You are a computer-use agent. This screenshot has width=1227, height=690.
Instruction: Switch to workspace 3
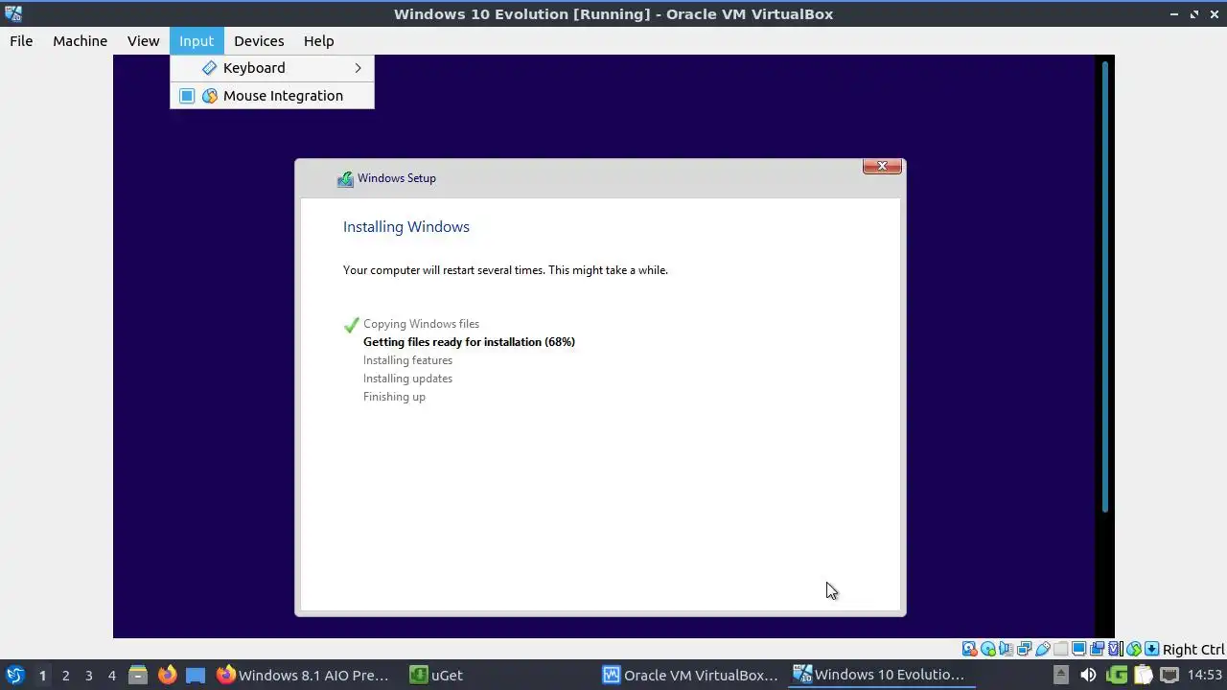point(88,675)
